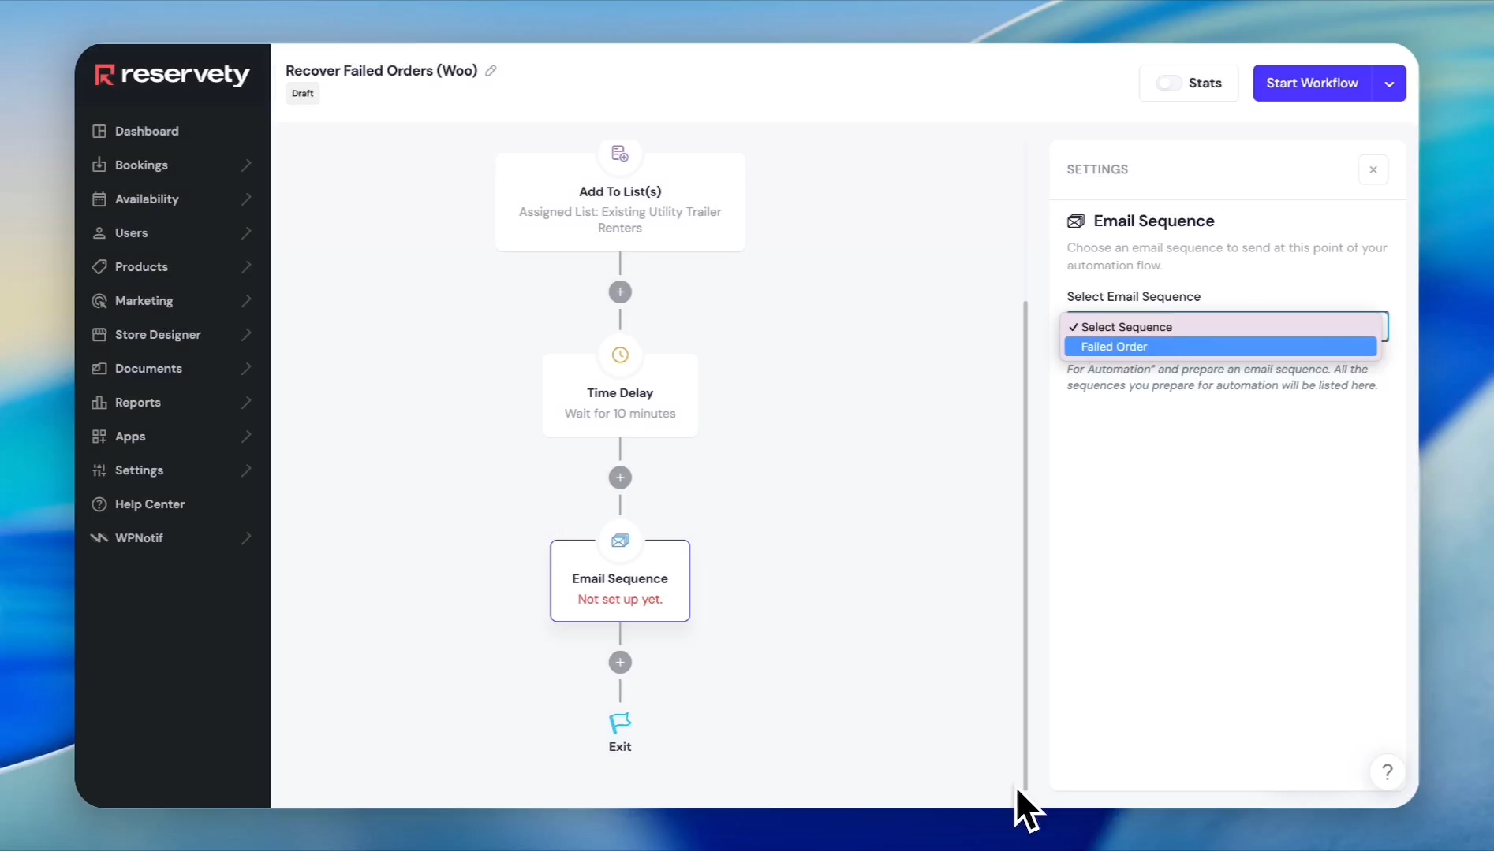
Task: Add step after Time Delay node
Action: tap(620, 478)
